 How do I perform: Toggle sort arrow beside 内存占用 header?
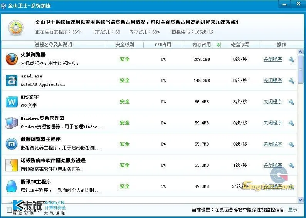(x=219, y=45)
